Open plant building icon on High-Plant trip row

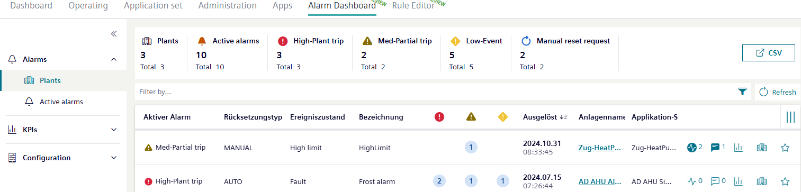point(762,181)
